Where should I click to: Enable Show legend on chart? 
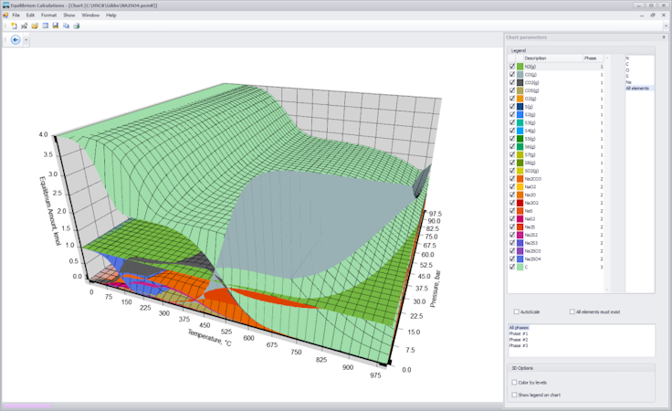514,394
